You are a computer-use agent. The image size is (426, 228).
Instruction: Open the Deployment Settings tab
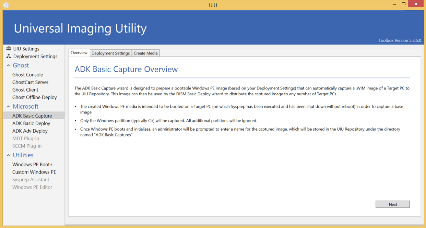click(110, 53)
